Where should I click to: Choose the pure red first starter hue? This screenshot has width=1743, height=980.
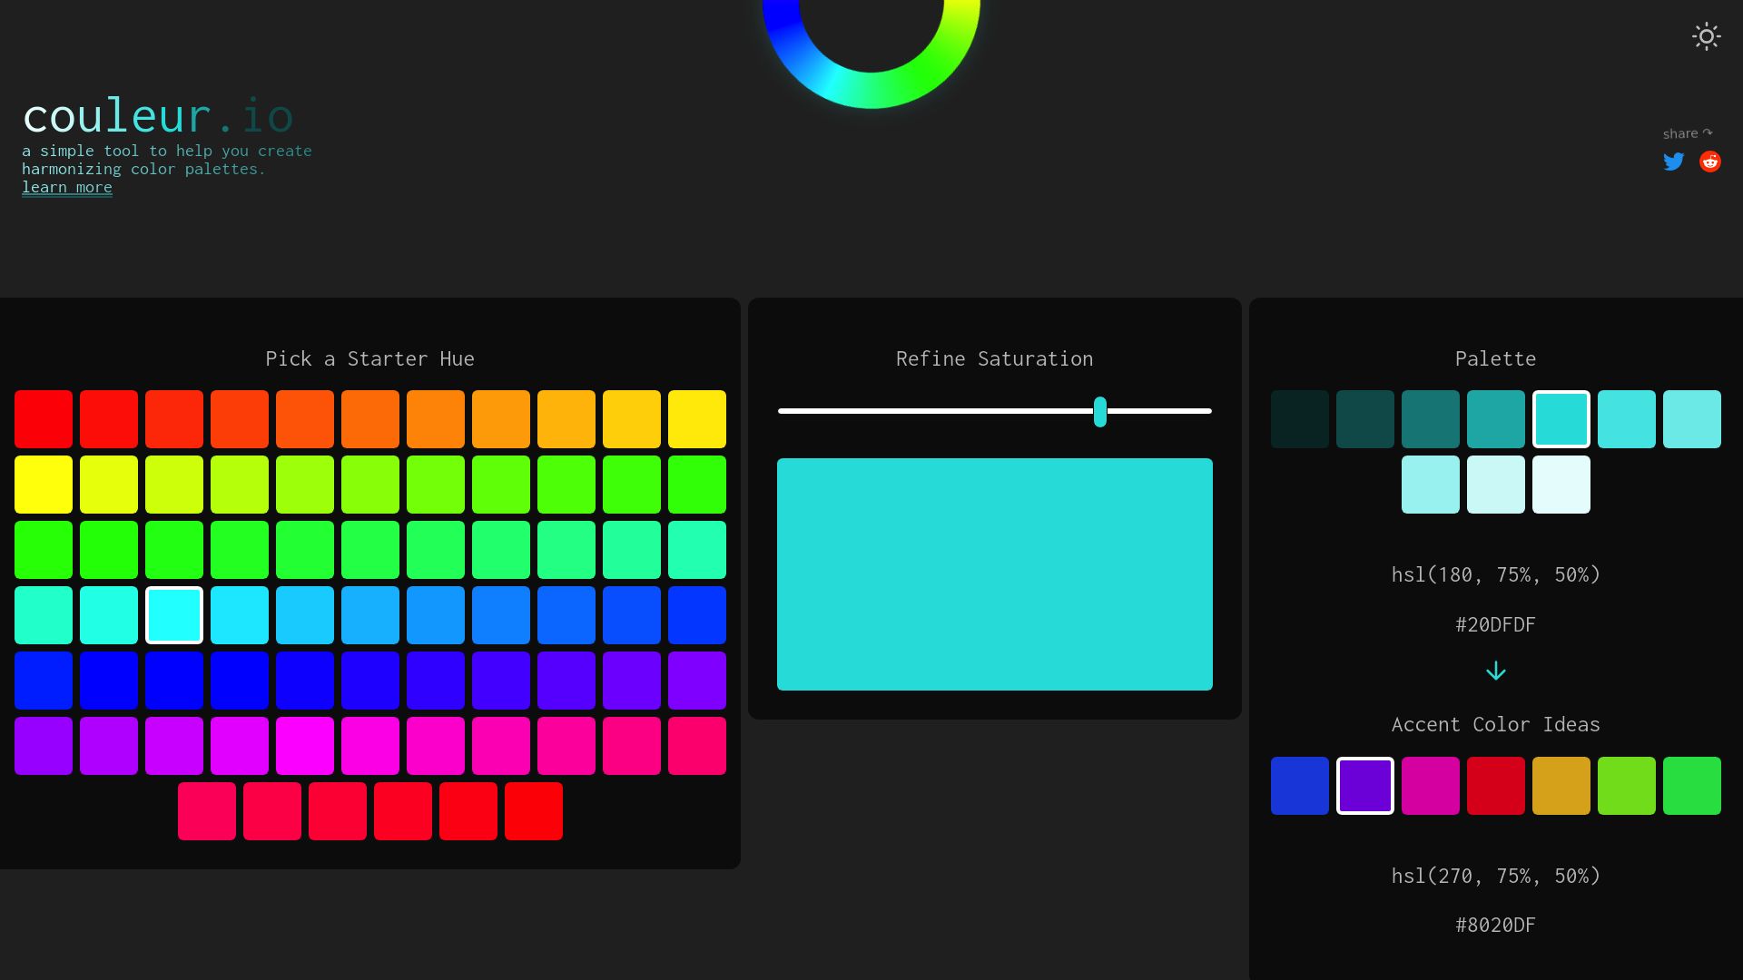point(44,419)
